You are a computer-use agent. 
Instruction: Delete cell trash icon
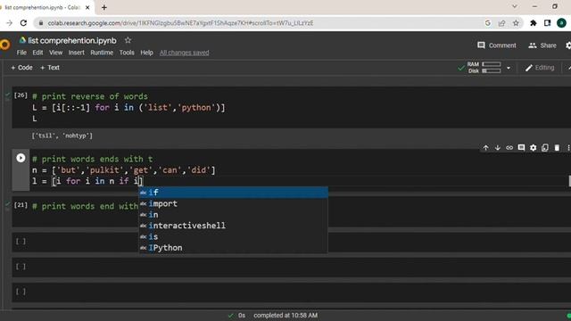[x=557, y=148]
